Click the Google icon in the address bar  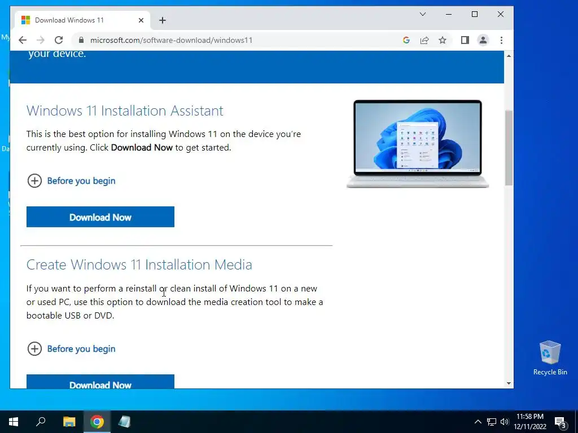point(406,40)
